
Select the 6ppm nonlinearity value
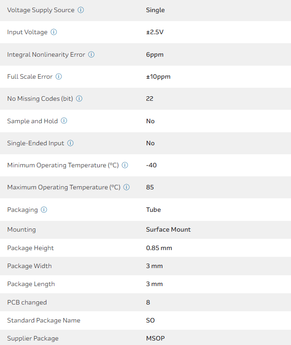coord(155,54)
